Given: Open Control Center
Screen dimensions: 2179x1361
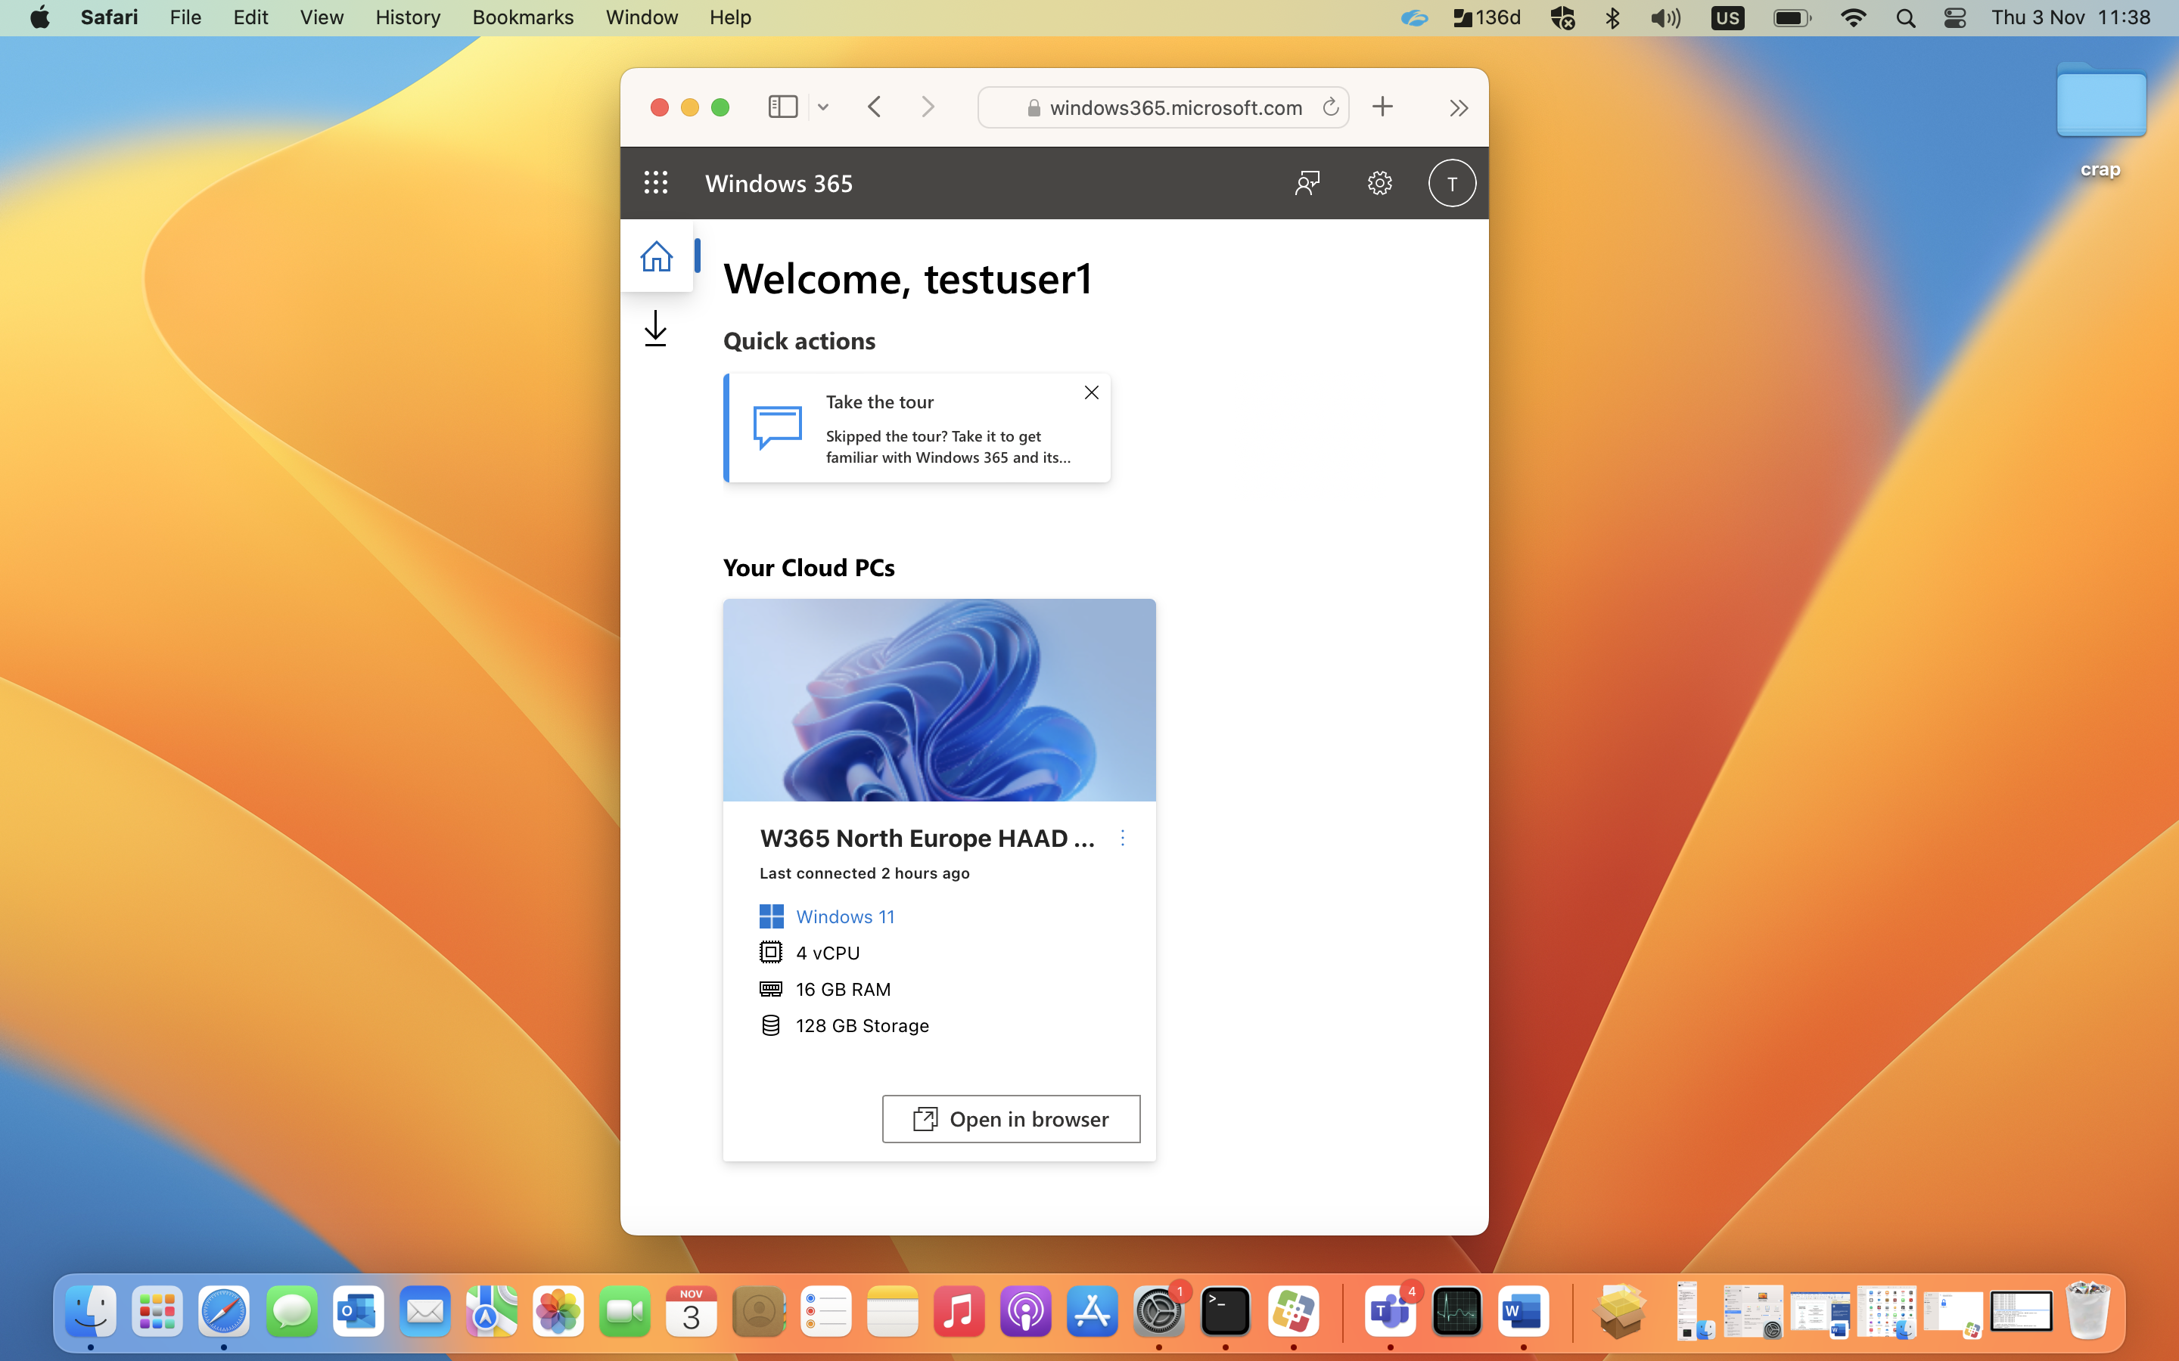Looking at the screenshot, I should [1955, 18].
